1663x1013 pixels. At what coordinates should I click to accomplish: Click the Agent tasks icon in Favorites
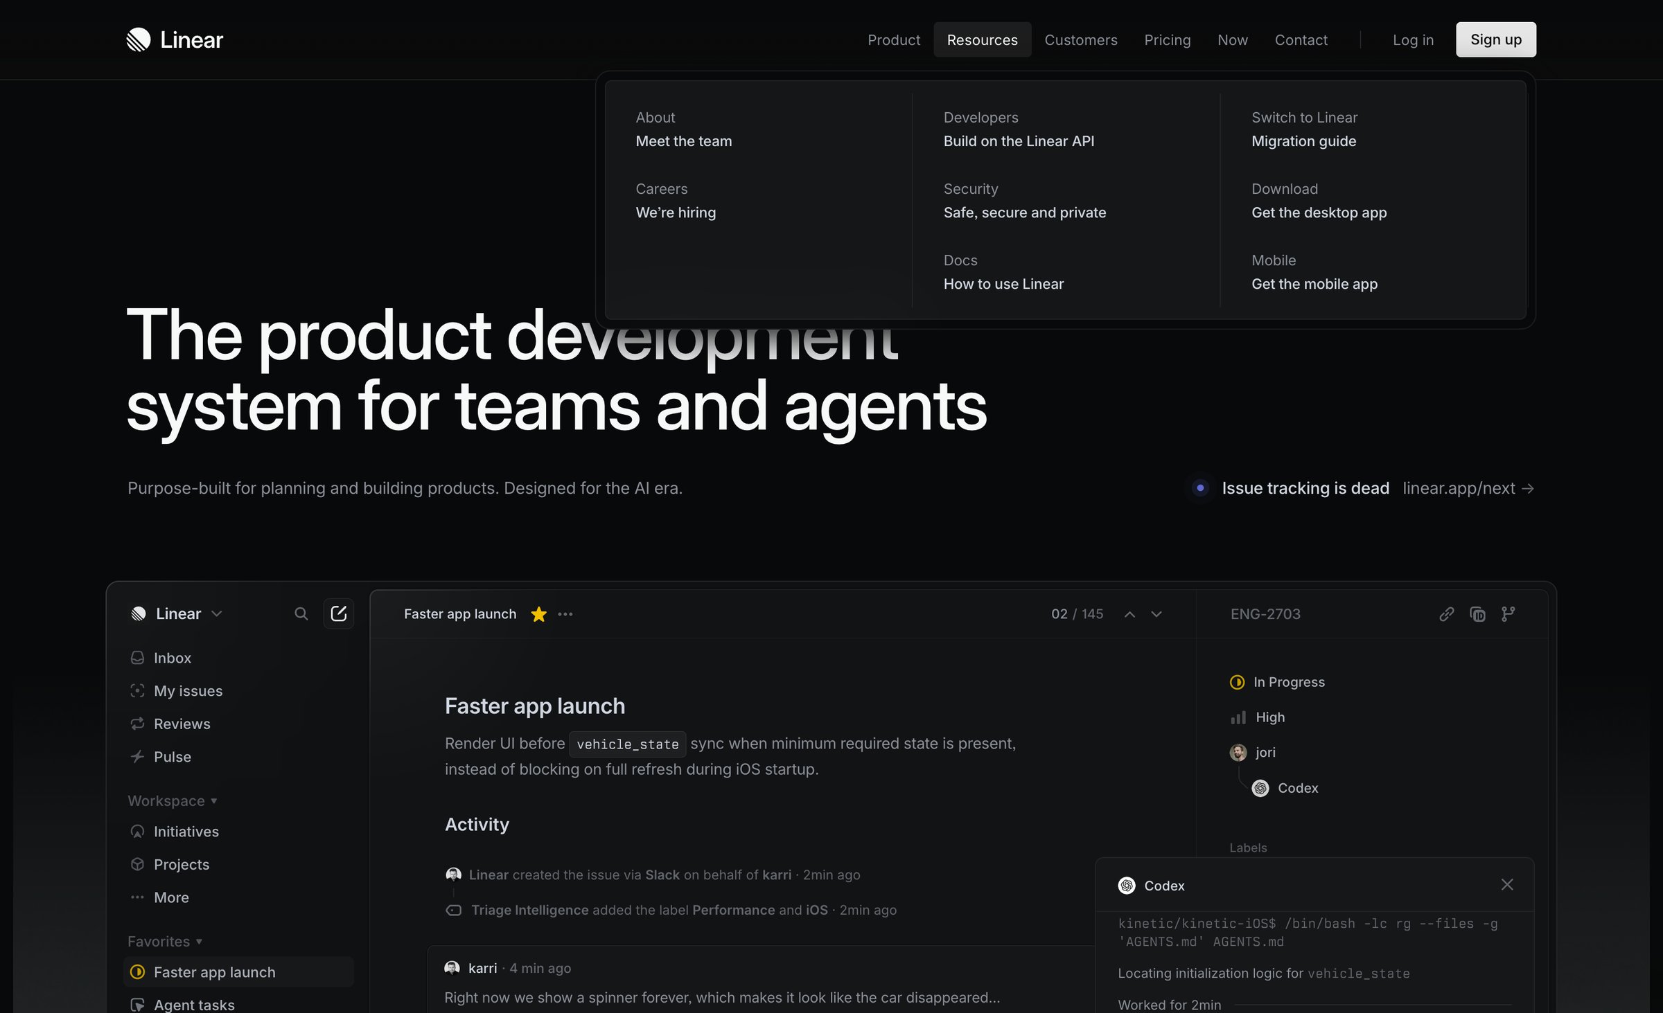(137, 1005)
